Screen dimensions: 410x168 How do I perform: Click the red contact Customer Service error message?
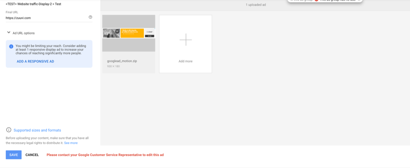pyautogui.click(x=105, y=155)
